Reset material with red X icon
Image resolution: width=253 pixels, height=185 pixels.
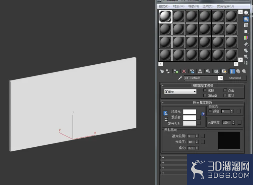(184, 71)
